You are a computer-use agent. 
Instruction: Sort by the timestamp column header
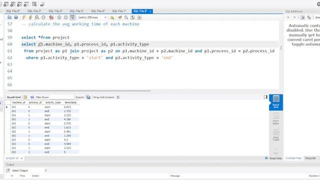(70, 102)
